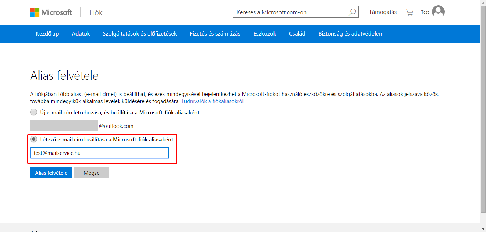486x232 pixels.
Task: Open the Test account avatar
Action: coord(438,11)
